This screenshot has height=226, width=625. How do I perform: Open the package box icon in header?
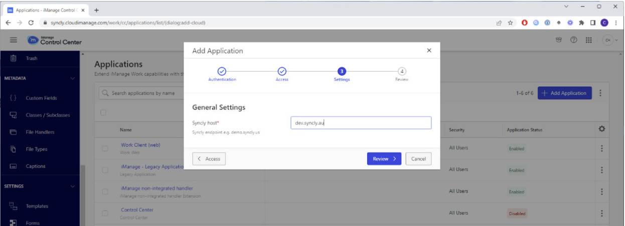coord(559,40)
